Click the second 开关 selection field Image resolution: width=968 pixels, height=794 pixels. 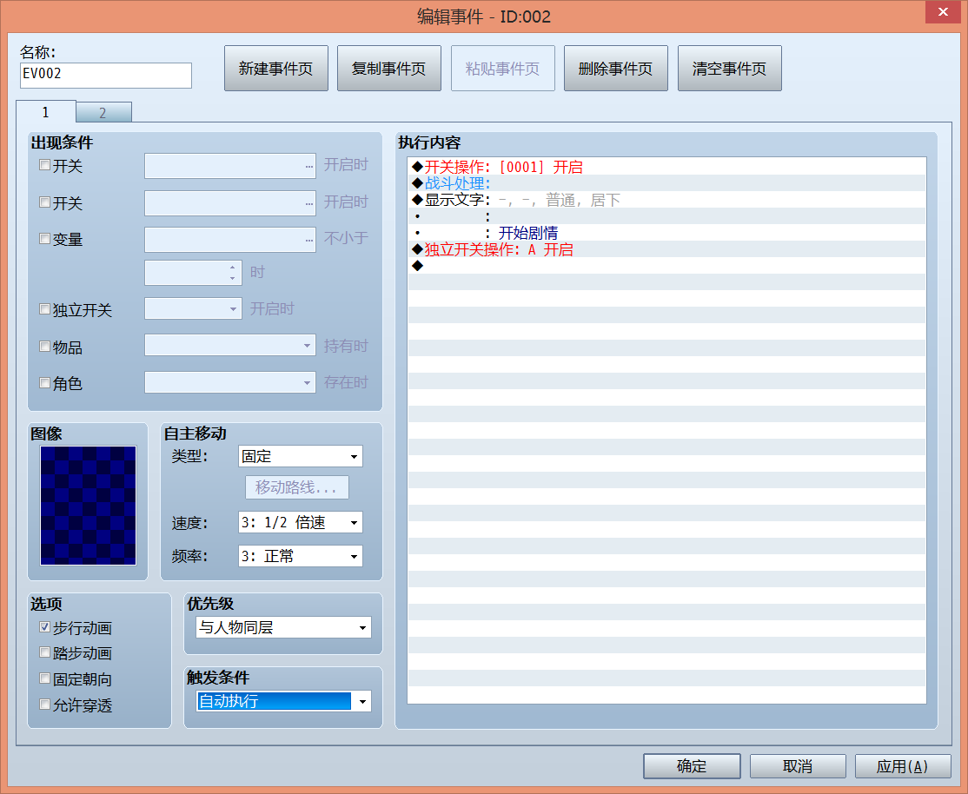tap(229, 202)
